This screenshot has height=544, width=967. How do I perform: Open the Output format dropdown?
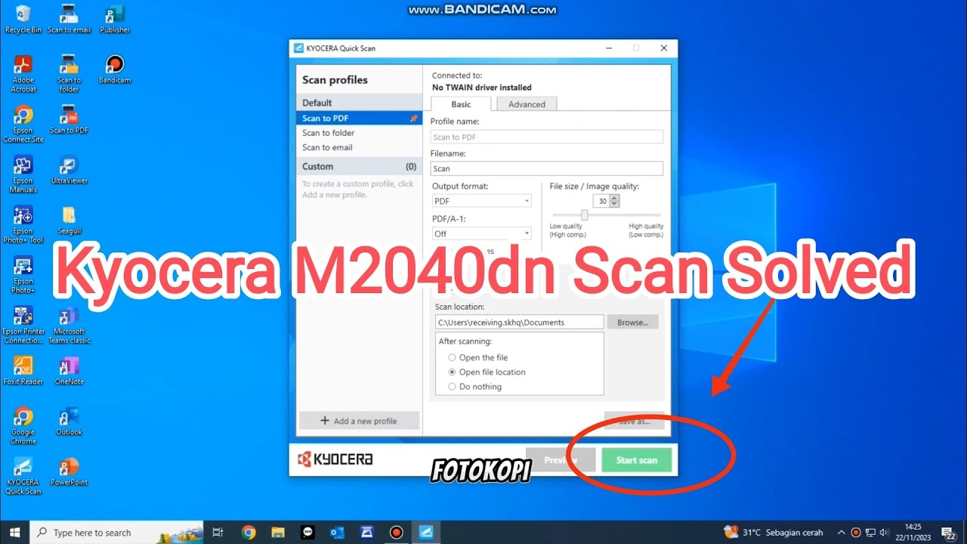click(x=481, y=201)
